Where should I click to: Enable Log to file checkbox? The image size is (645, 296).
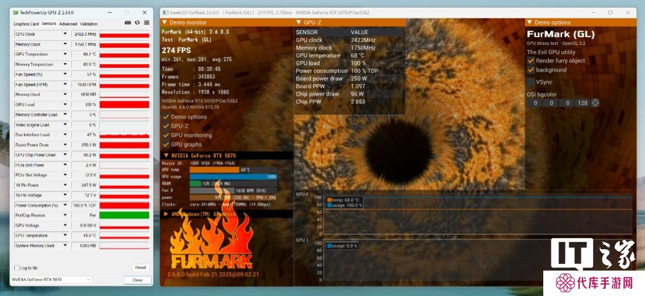point(16,268)
